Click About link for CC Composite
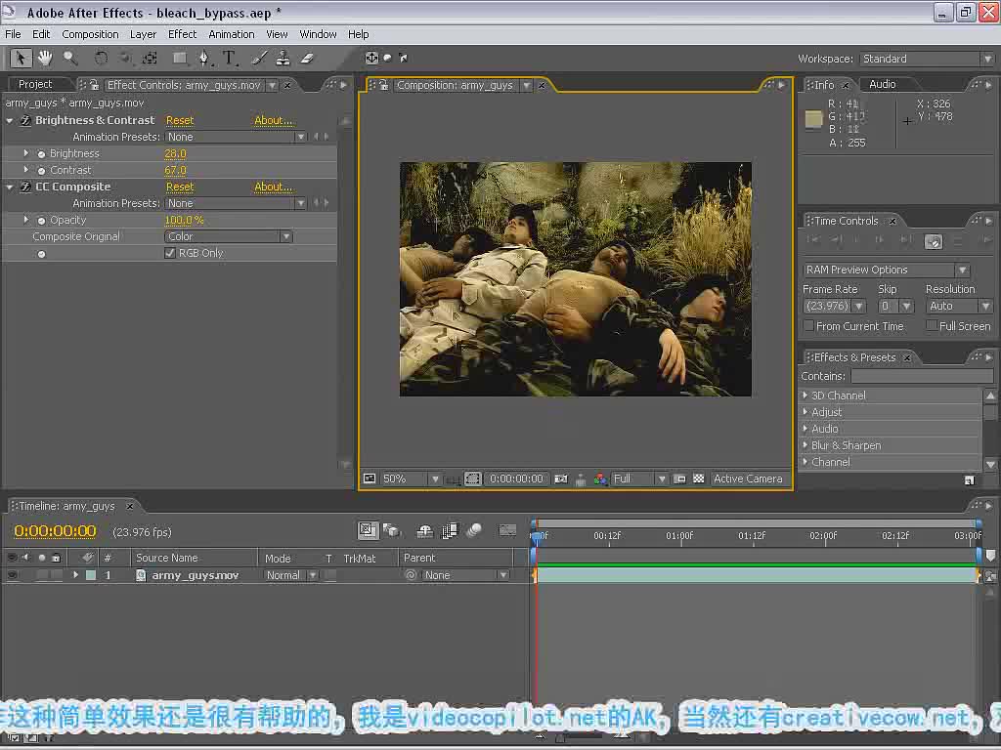Screen dimensions: 1001x750 click(x=274, y=187)
